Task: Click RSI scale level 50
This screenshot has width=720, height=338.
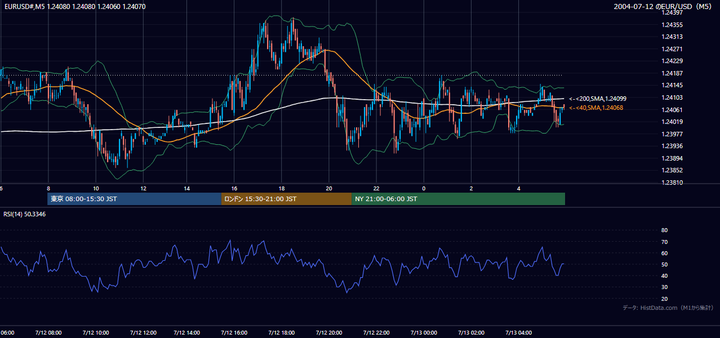Action: [x=664, y=264]
